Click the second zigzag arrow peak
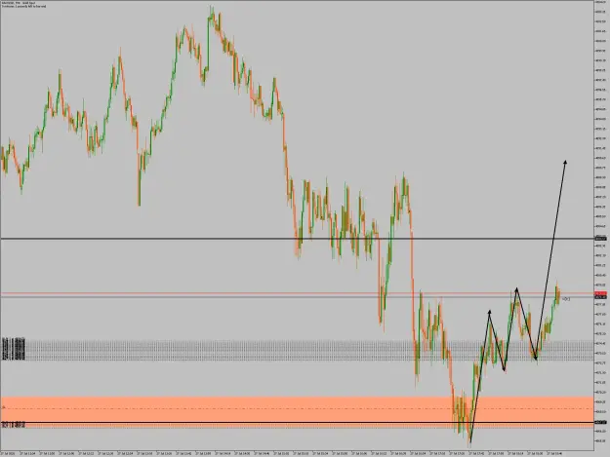 pos(516,288)
